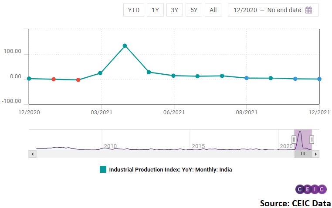The image size is (332, 208).
Task: Click the scrollbar right arrow
Action: [x=316, y=154]
